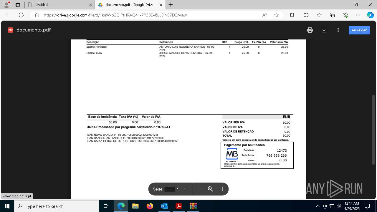Click the www.medinova.pt status link
The height and width of the screenshot is (212, 377).
[x=17, y=196]
